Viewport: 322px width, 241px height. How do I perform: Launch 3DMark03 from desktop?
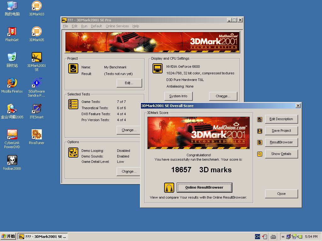[x=36, y=8]
